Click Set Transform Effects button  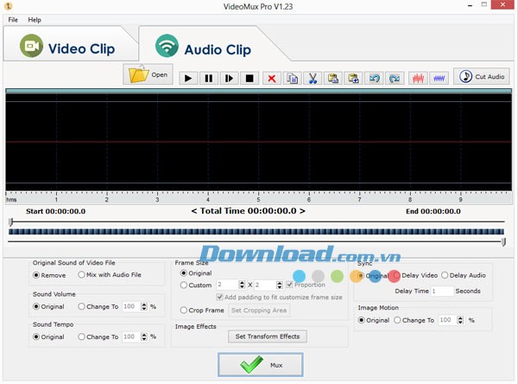click(268, 336)
